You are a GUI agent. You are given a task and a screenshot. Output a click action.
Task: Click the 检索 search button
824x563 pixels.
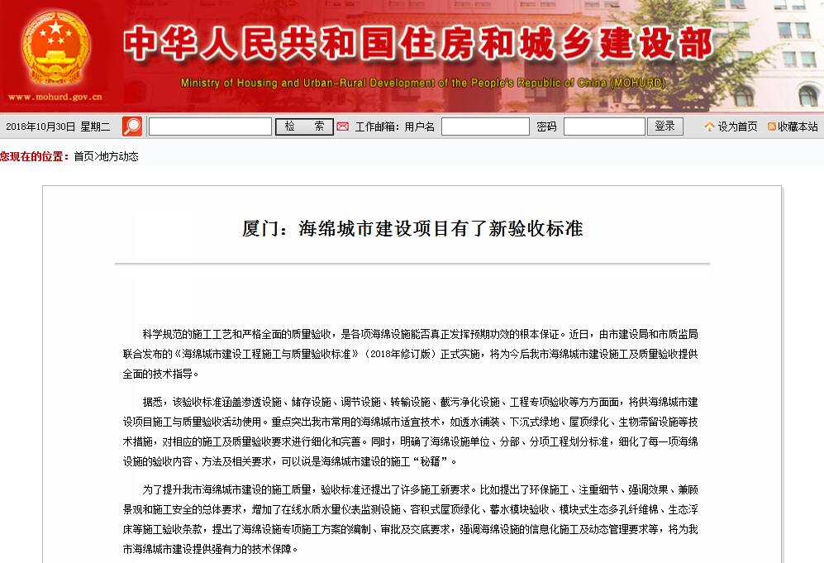(304, 126)
